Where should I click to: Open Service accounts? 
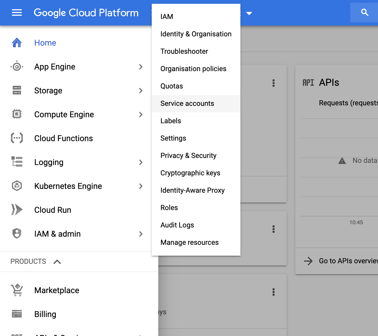coord(196,103)
